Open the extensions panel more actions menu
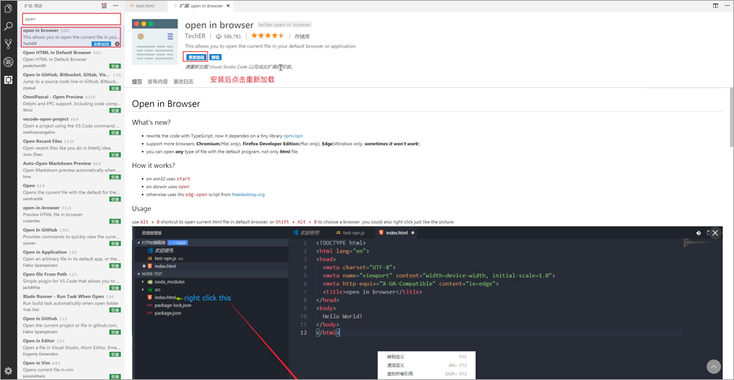 click(x=115, y=6)
